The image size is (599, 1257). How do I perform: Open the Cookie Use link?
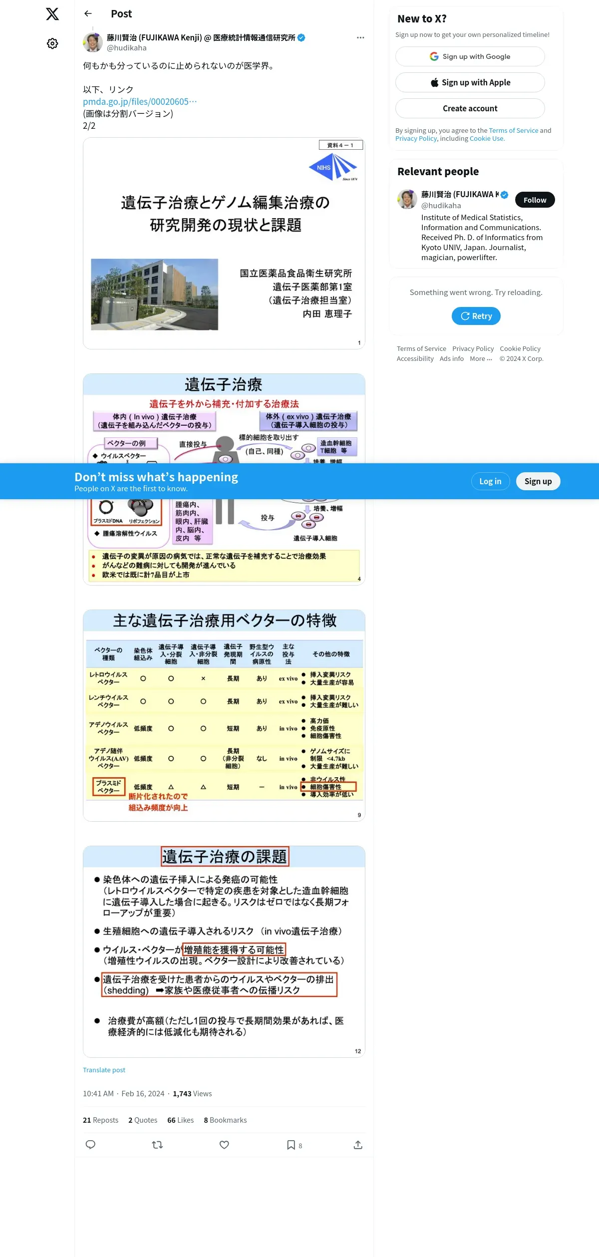tap(487, 139)
